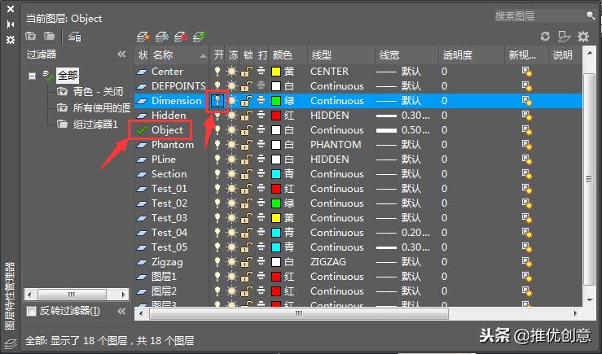Viewport: 602px width, 354px height.
Task: Create a new layer with toolbar icon
Action: coord(143,37)
